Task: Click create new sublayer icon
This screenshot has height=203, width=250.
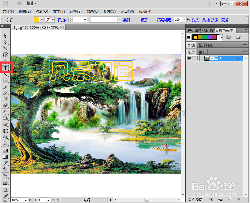Action: (221, 199)
